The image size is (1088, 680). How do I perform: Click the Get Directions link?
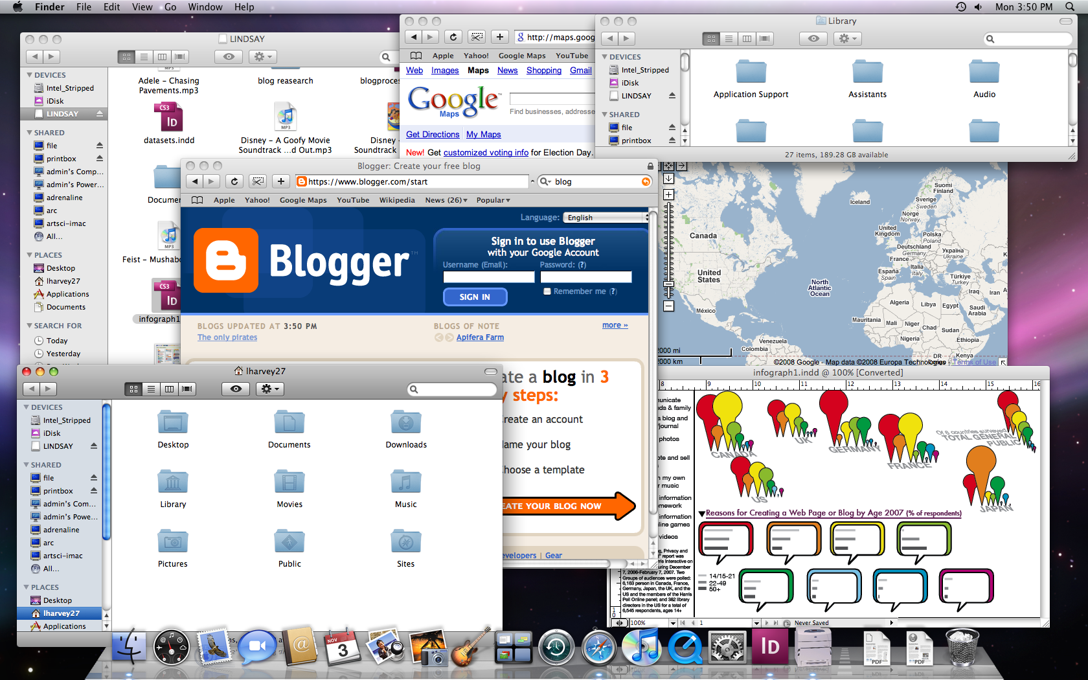point(433,135)
